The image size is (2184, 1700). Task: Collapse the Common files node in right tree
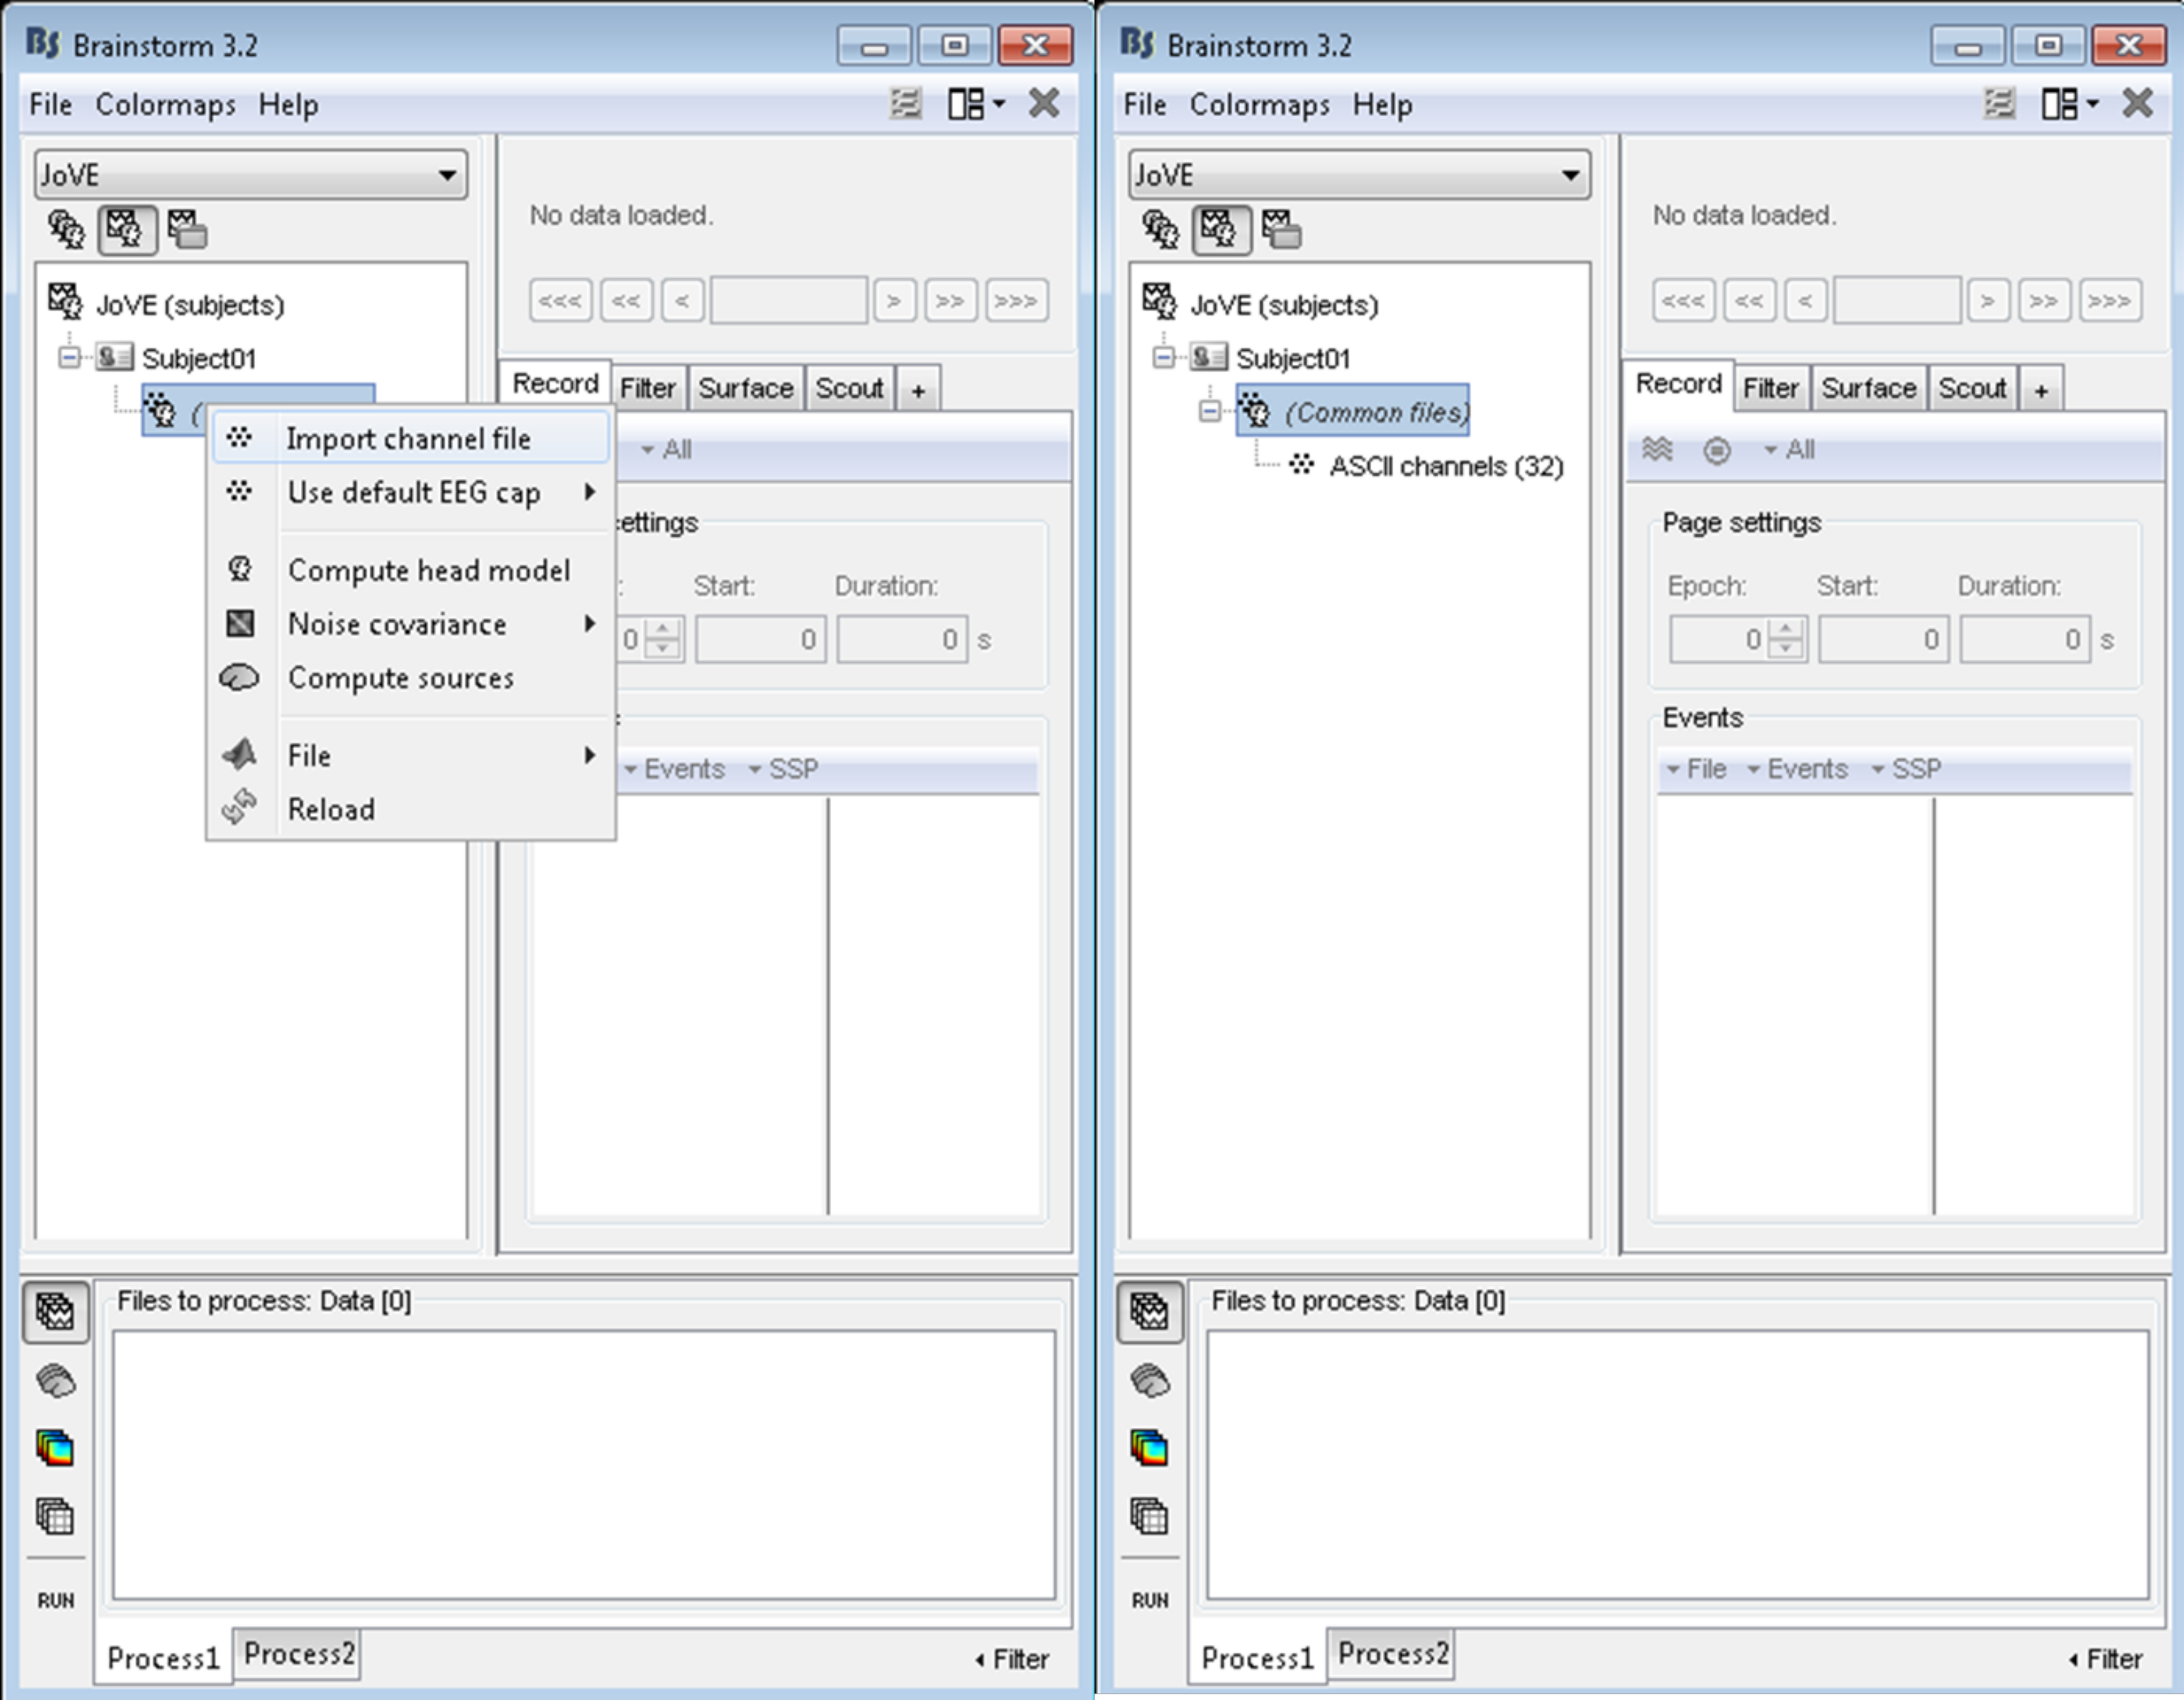point(1210,411)
